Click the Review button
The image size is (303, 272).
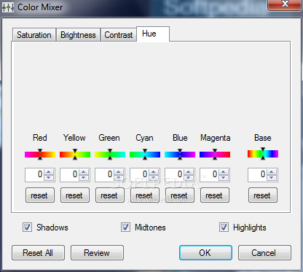pyautogui.click(x=97, y=253)
